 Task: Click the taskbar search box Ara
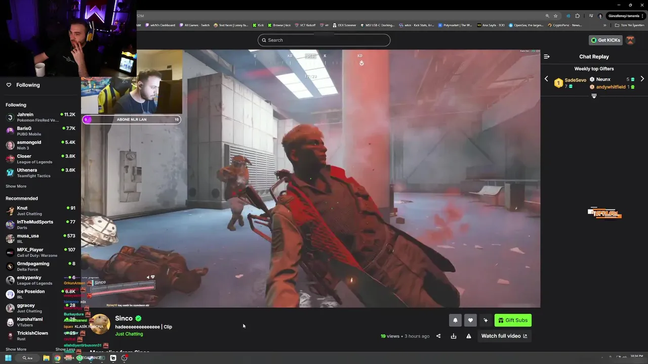point(27,358)
